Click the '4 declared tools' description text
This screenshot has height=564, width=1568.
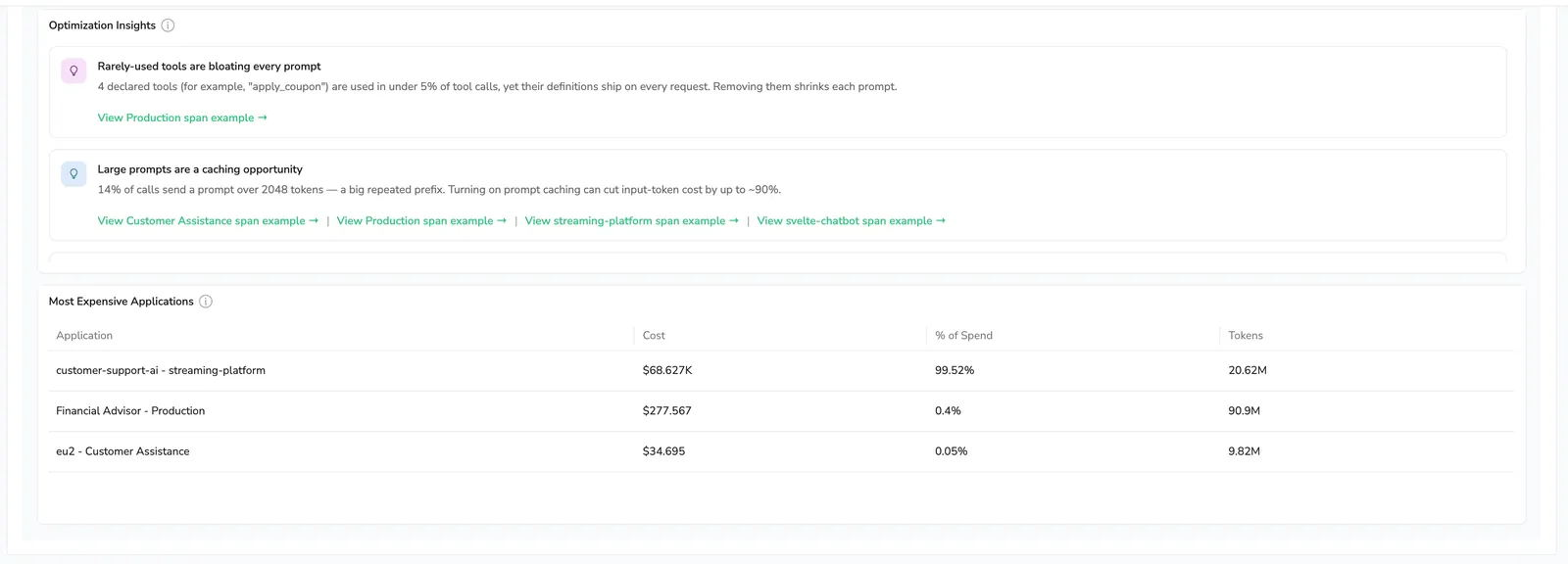[x=497, y=87]
